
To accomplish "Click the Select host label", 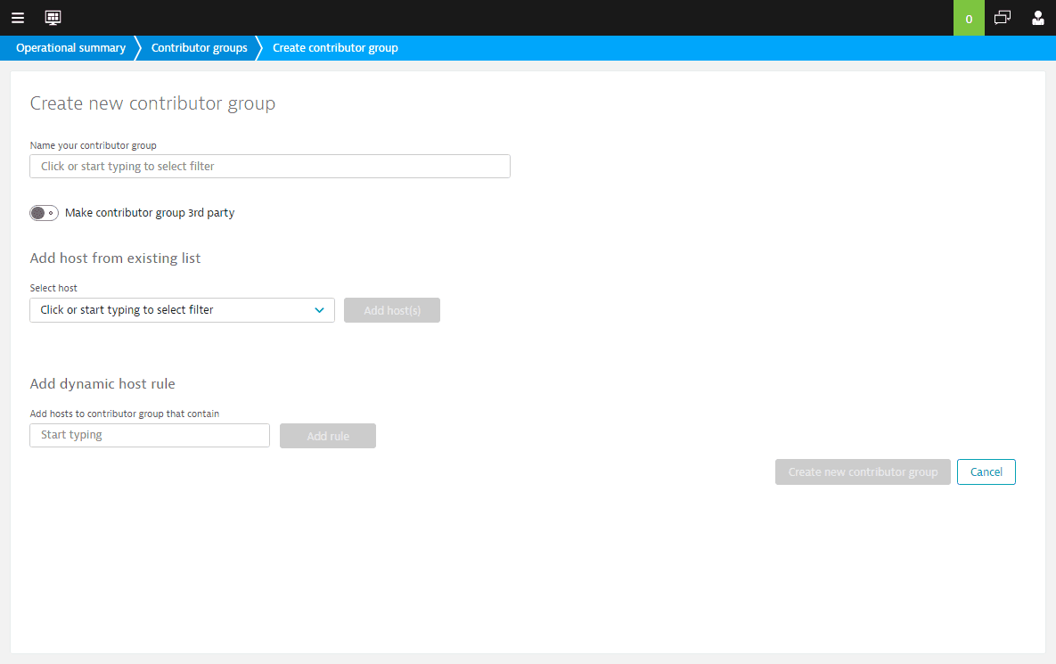I will point(53,288).
